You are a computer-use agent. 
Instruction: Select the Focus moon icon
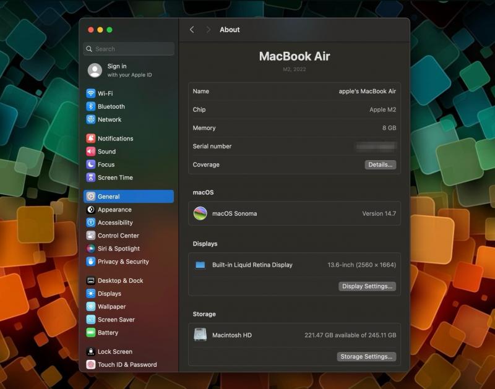[91, 165]
